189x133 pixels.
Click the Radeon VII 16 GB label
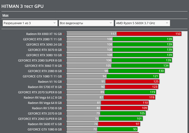click(50, 82)
